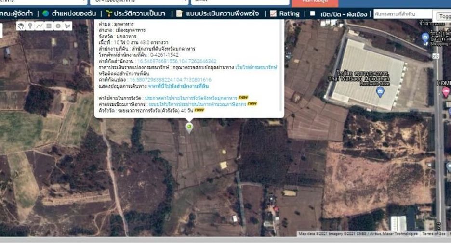Open the province dropdown in the top bar
Image resolution: width=451 pixels, height=243 pixels.
(x=43, y=2)
